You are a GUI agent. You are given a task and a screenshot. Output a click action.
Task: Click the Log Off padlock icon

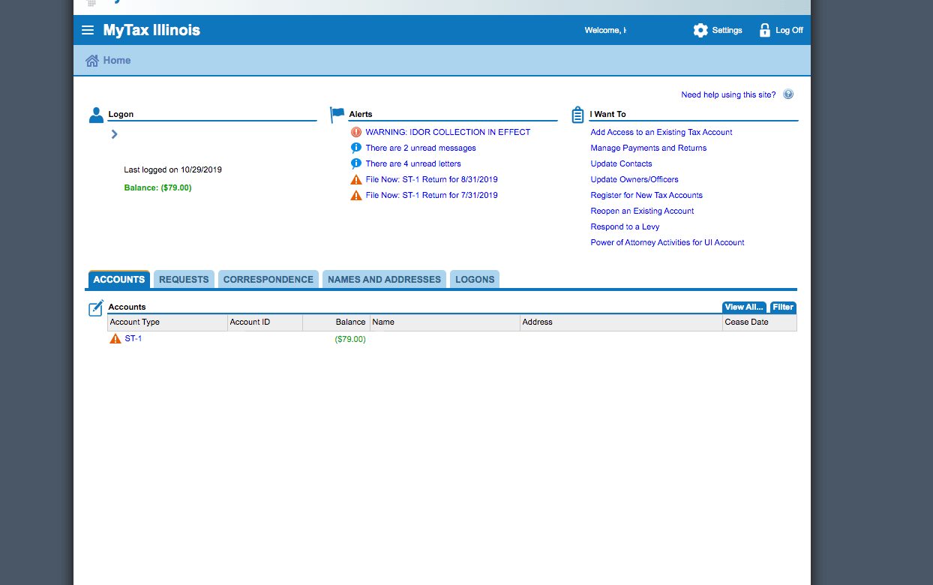765,30
